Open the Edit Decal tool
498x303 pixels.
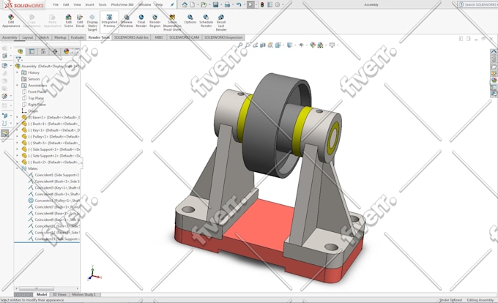pos(80,20)
